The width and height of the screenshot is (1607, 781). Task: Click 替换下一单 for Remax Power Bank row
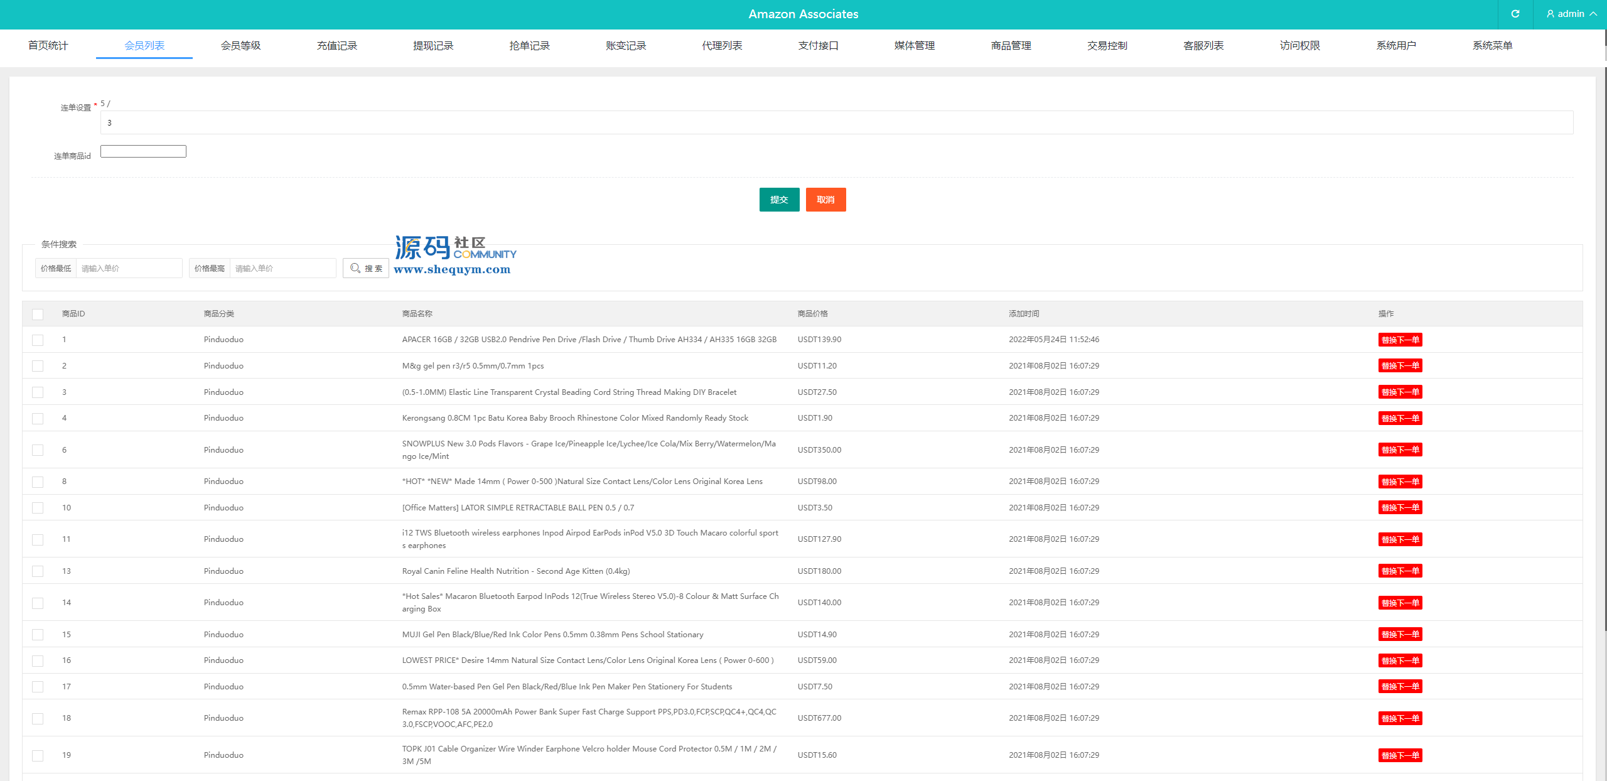1400,718
